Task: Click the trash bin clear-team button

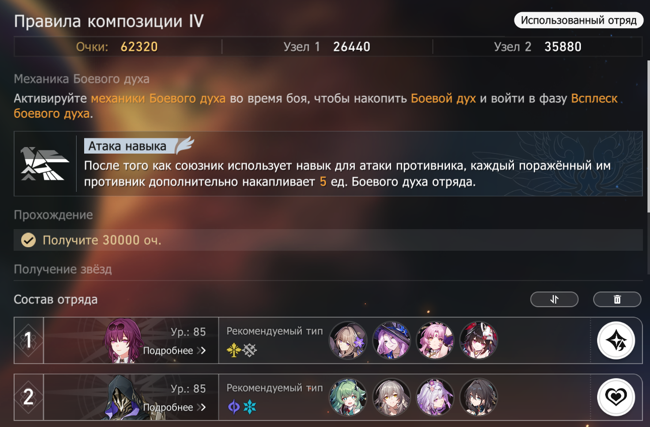Action: (x=617, y=299)
